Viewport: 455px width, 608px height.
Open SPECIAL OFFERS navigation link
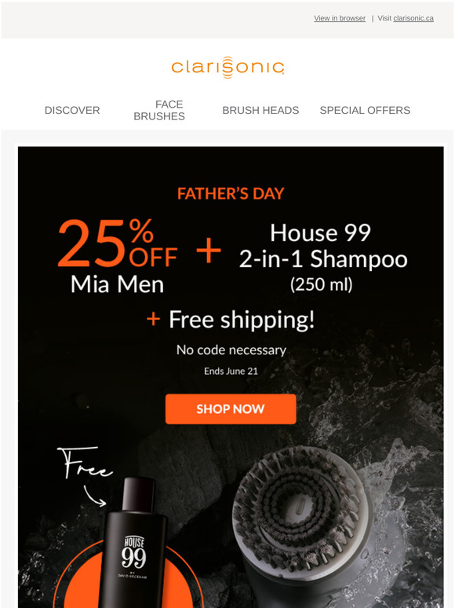(x=365, y=111)
